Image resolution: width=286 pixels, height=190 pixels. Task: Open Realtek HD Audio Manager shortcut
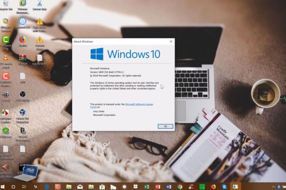(6, 171)
